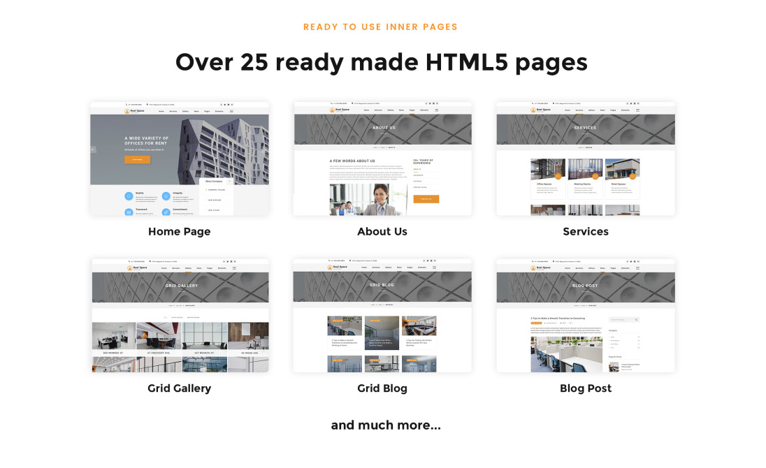This screenshot has height=468, width=766.
Task: Click Quality circle icon in Home Page preview
Action: coord(129,197)
